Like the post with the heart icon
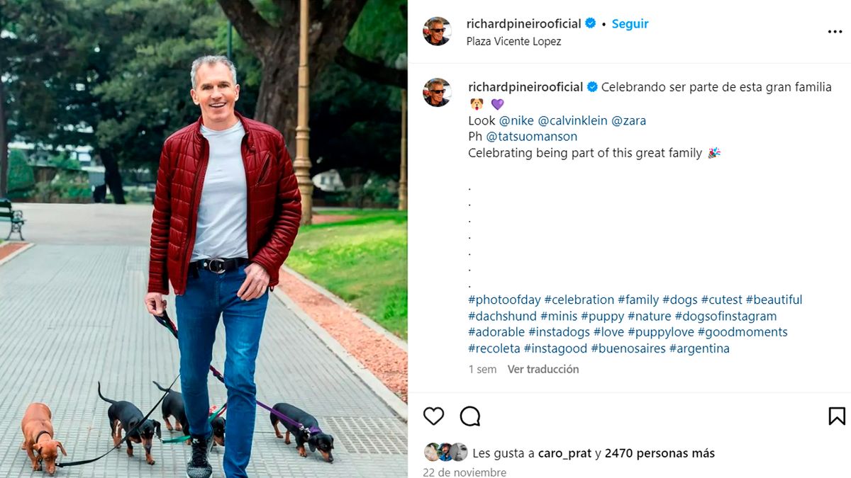 coord(433,416)
